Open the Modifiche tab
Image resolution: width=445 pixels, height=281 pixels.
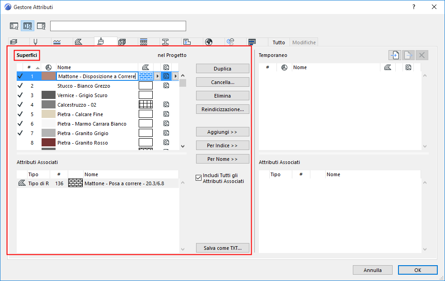tap(304, 42)
